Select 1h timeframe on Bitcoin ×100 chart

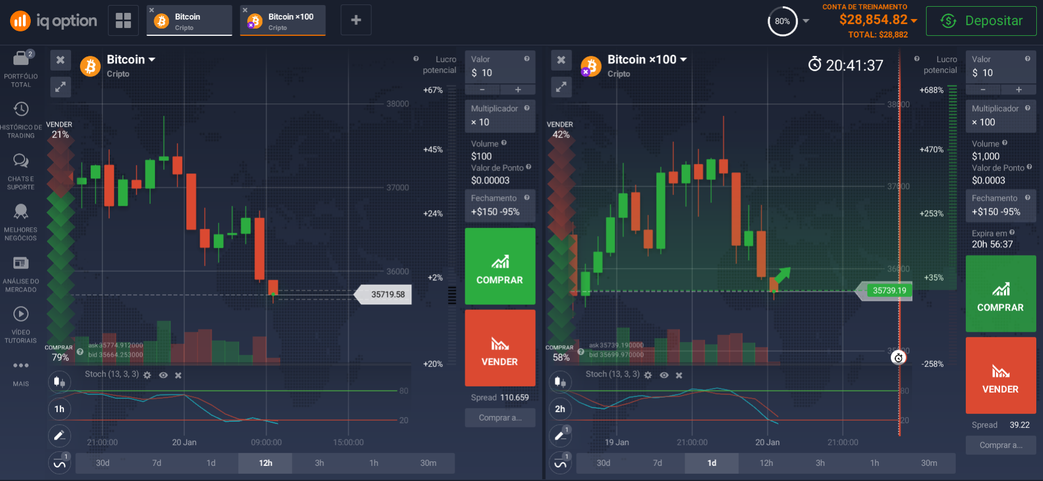(875, 463)
